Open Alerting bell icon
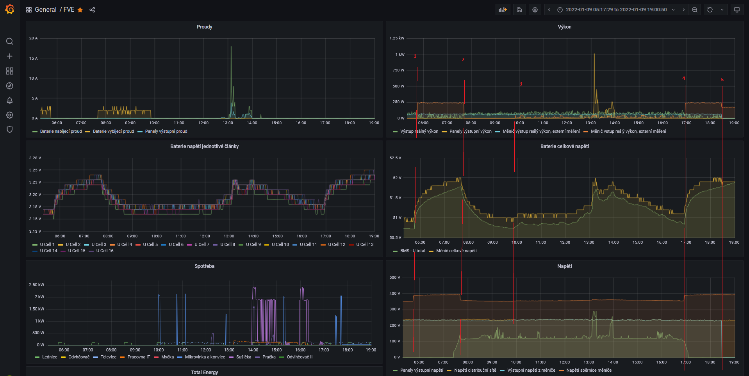The height and width of the screenshot is (376, 749). (10, 100)
